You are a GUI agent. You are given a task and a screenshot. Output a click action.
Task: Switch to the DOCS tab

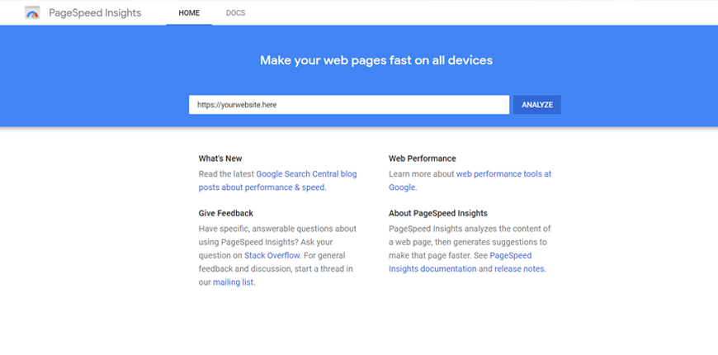[235, 13]
